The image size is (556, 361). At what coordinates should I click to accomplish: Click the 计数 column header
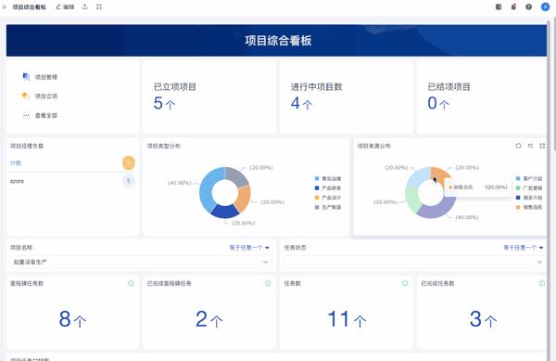(16, 163)
